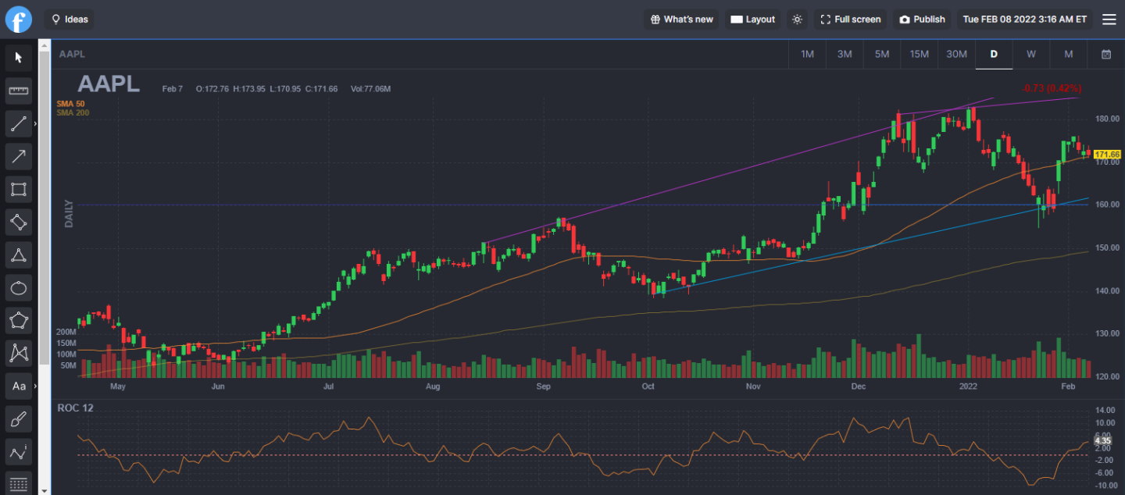Image resolution: width=1125 pixels, height=495 pixels.
Task: Click the date and time display
Action: pos(1025,20)
